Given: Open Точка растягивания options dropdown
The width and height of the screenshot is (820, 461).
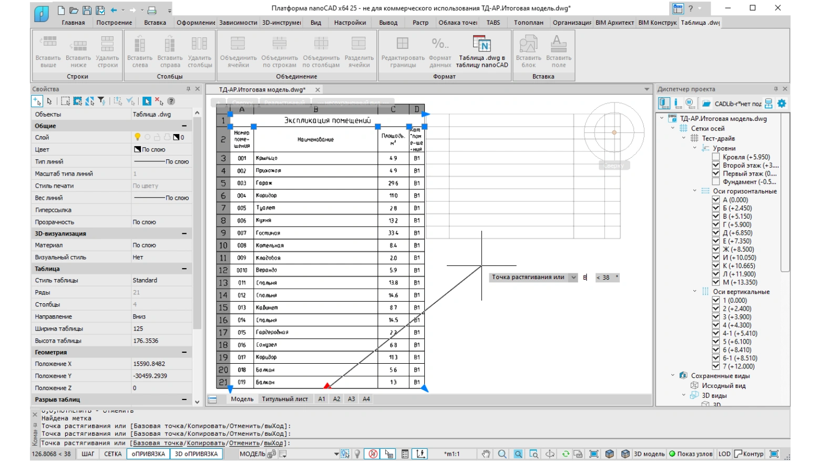Looking at the screenshot, I should tap(573, 278).
